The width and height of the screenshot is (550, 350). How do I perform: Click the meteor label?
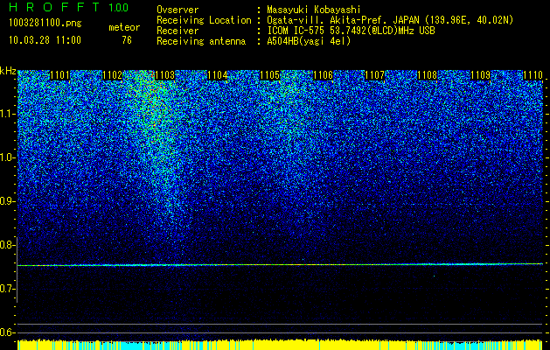coord(124,27)
